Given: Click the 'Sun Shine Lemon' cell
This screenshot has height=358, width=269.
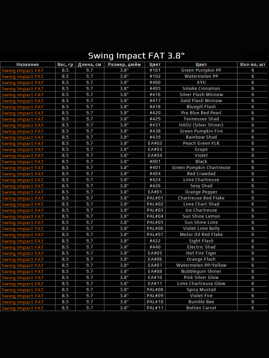Looking at the screenshot, I should (x=201, y=216).
